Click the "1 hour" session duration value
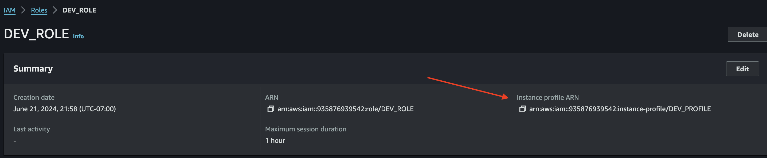The height and width of the screenshot is (158, 767). tap(275, 140)
